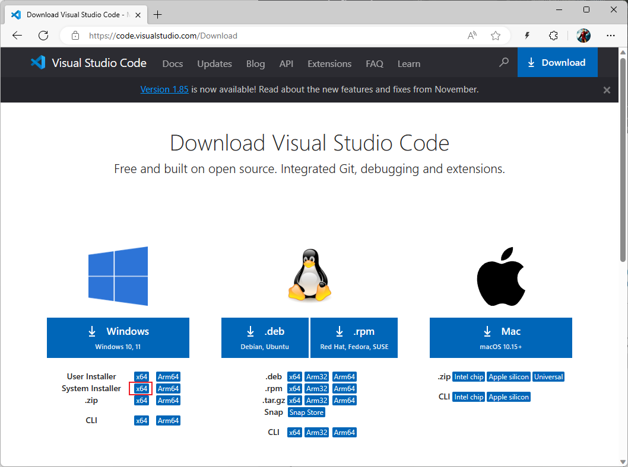The image size is (628, 467).
Task: Download Mac .zip for Apple silicon
Action: coord(509,377)
